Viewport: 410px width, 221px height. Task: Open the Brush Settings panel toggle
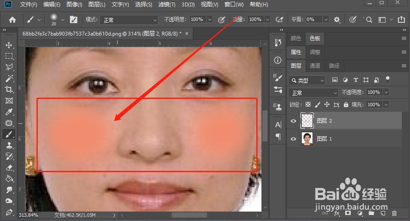(x=73, y=20)
